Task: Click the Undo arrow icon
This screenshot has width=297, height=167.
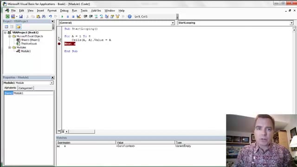Action: click(50, 17)
